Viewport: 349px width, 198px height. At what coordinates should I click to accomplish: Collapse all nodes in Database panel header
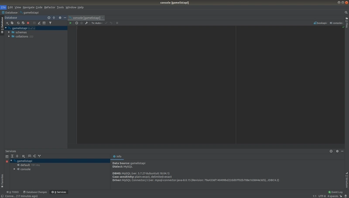pos(54,17)
